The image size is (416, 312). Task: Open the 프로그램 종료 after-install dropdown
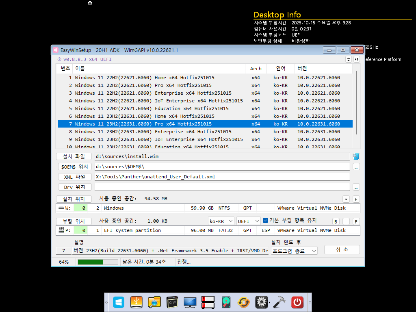[294, 251]
